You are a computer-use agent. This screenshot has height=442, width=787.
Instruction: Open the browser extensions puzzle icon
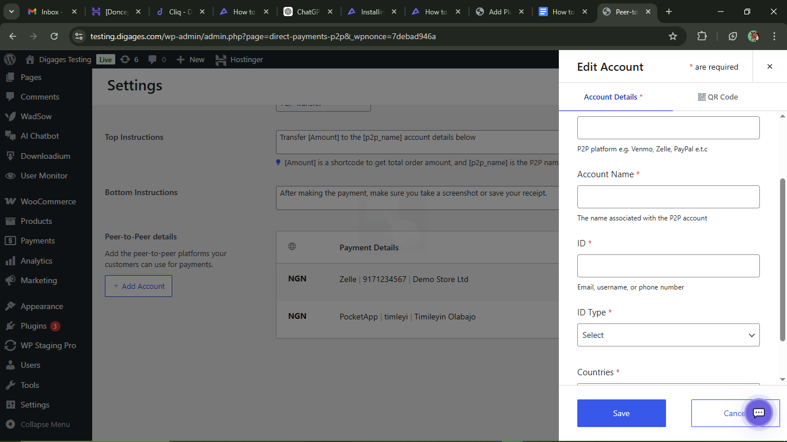point(702,36)
